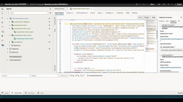Screen dimensions: 183x102
Task: Switch properties to the General tab
Action: coord(162,21)
